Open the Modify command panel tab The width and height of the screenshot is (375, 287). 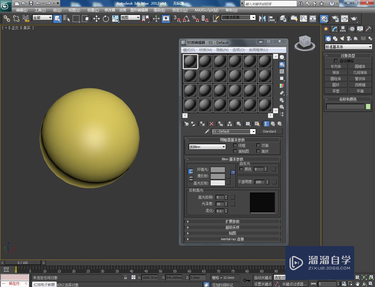335,29
